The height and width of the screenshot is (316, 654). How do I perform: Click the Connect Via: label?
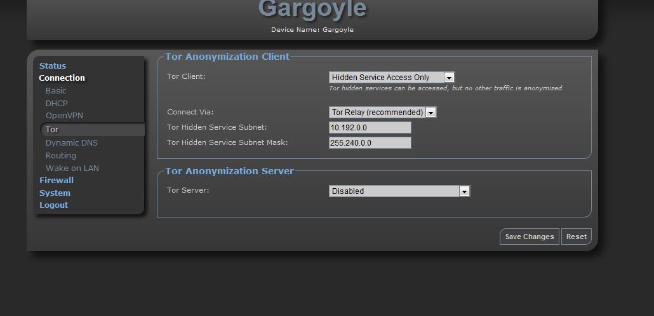190,112
